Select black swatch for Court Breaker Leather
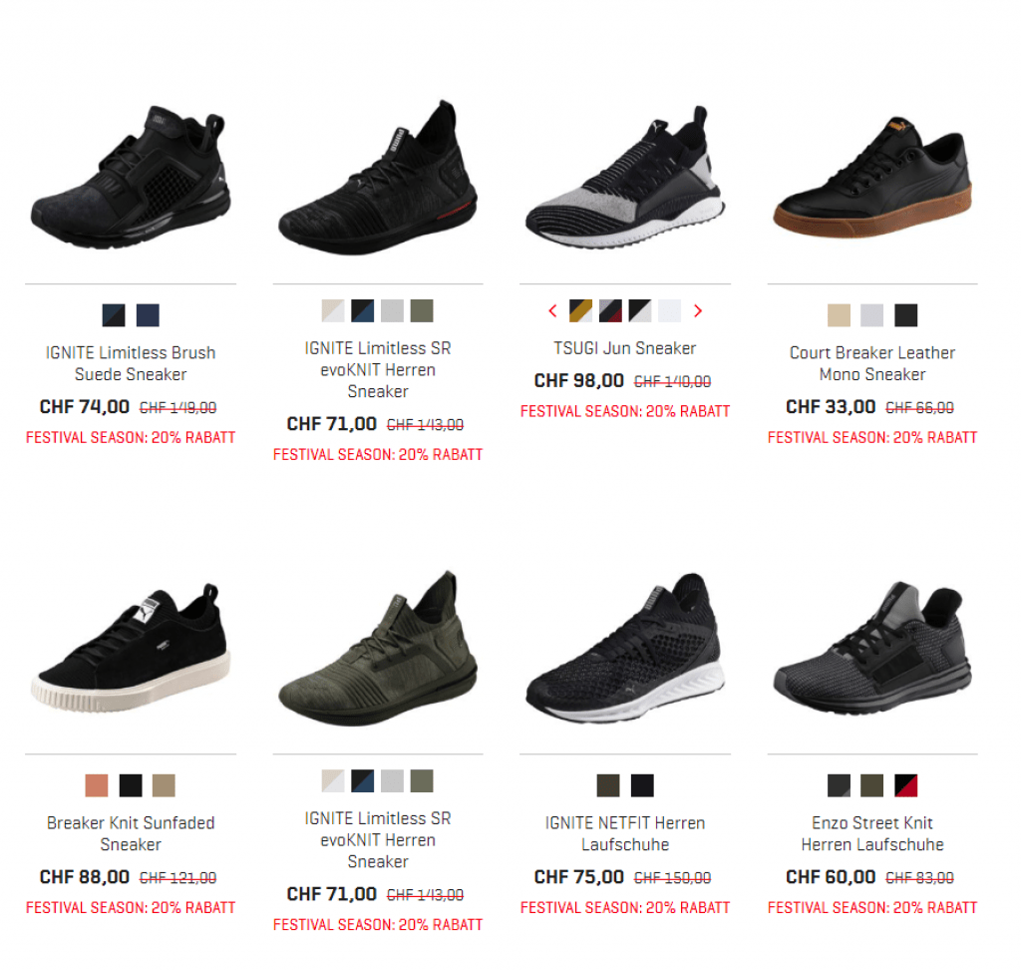 pos(905,315)
